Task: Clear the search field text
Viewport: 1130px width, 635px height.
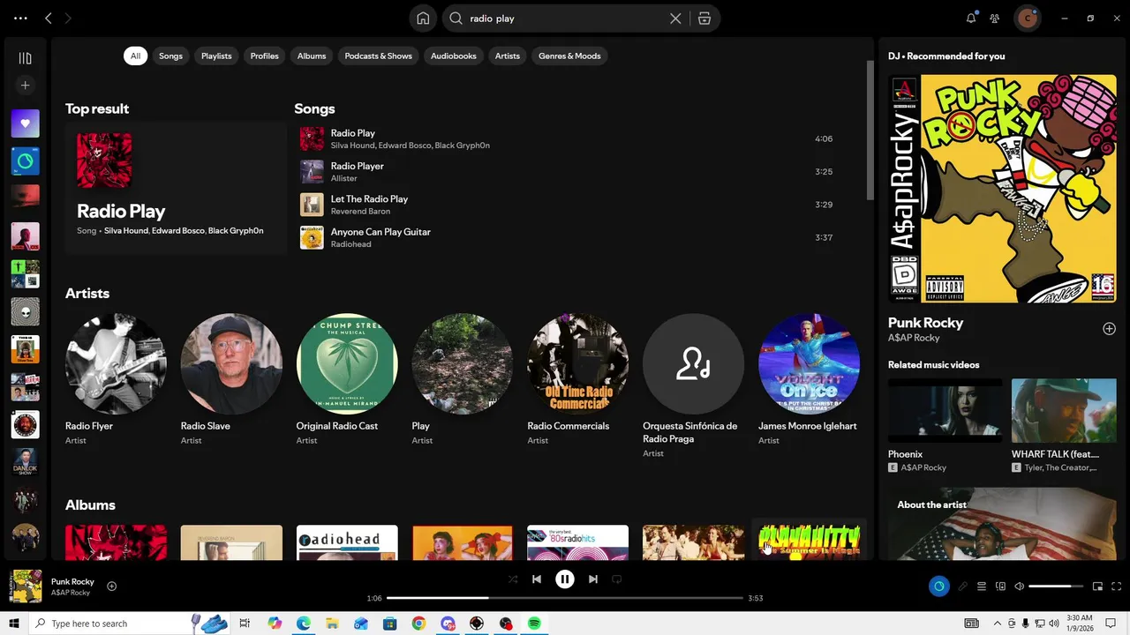Action: (675, 19)
